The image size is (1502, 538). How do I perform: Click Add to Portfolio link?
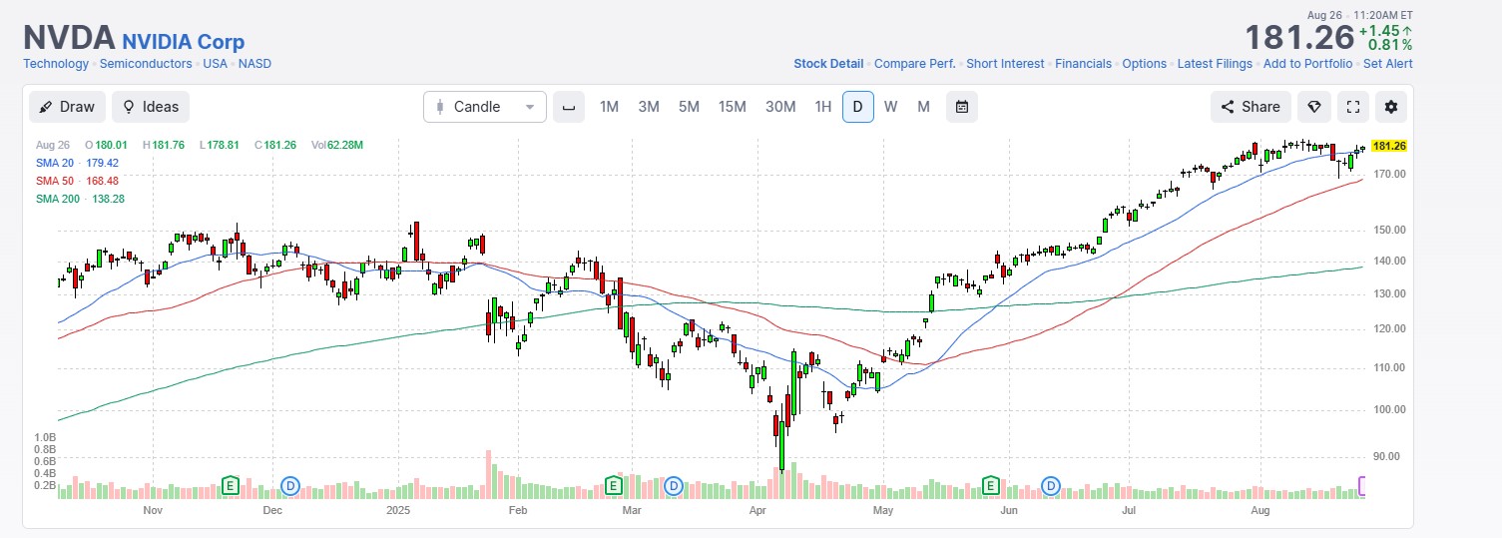pos(1307,64)
